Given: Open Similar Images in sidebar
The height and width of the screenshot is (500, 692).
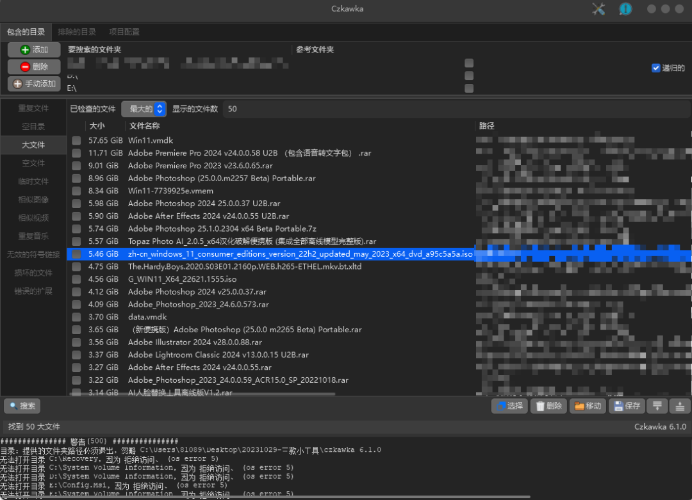Looking at the screenshot, I should 33,200.
